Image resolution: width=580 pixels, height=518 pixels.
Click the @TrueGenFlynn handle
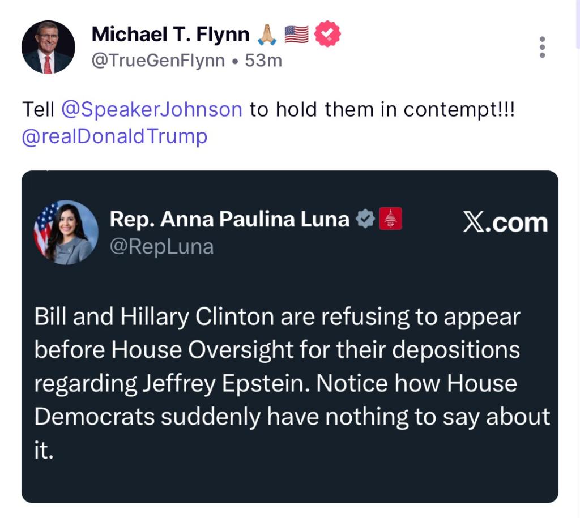tap(158, 60)
